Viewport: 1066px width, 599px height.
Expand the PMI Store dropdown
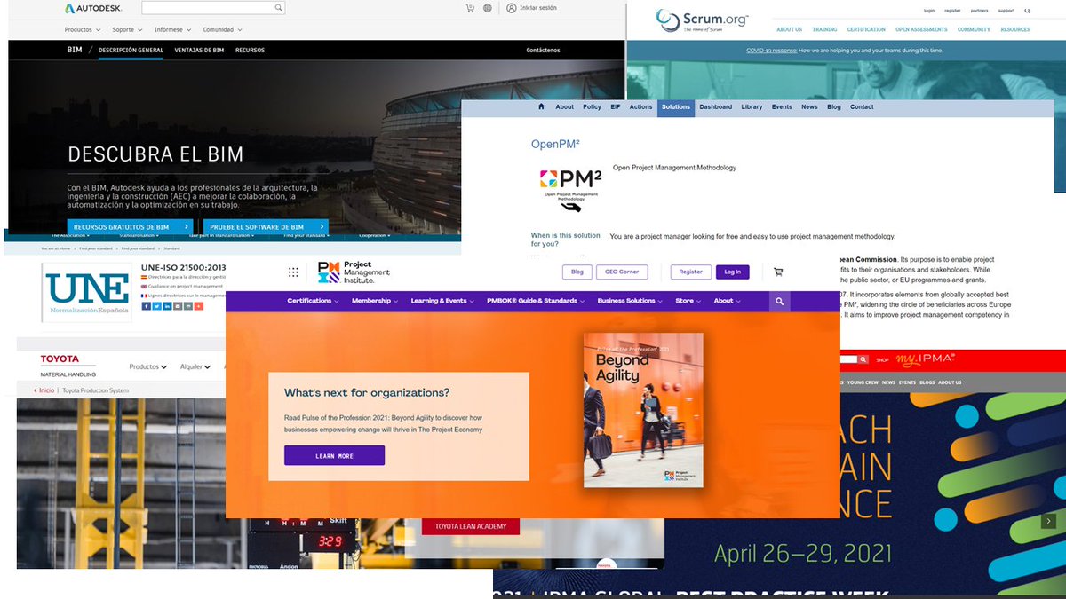pos(688,302)
